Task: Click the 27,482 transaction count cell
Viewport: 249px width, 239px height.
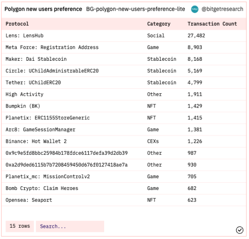Action: coord(196,36)
